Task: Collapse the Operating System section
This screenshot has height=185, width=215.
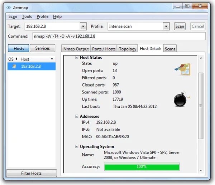Action: (x=77, y=146)
